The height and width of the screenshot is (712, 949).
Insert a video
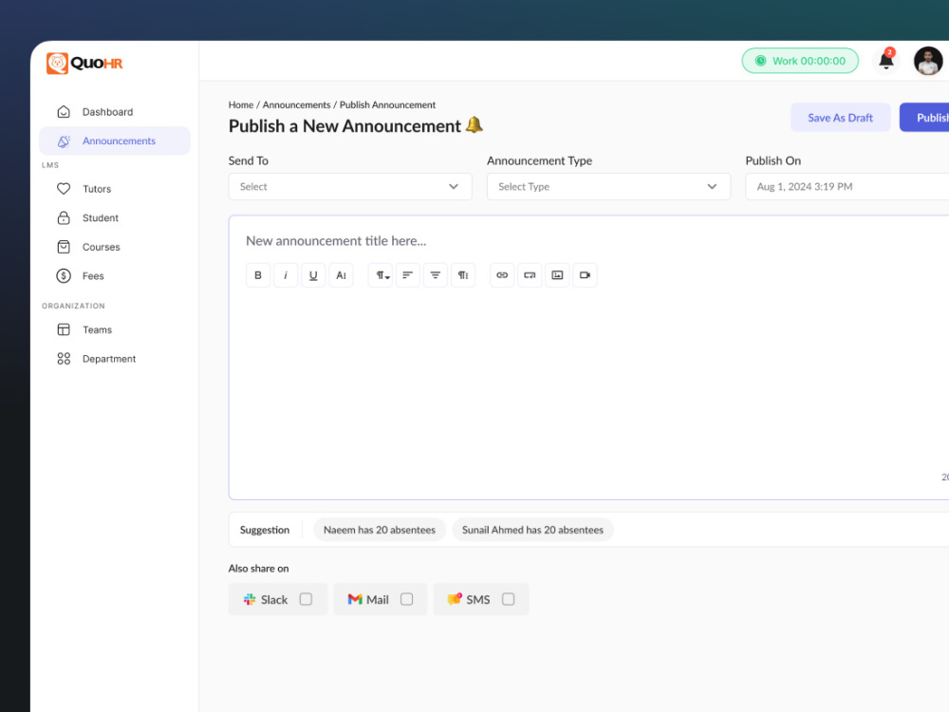[585, 275]
